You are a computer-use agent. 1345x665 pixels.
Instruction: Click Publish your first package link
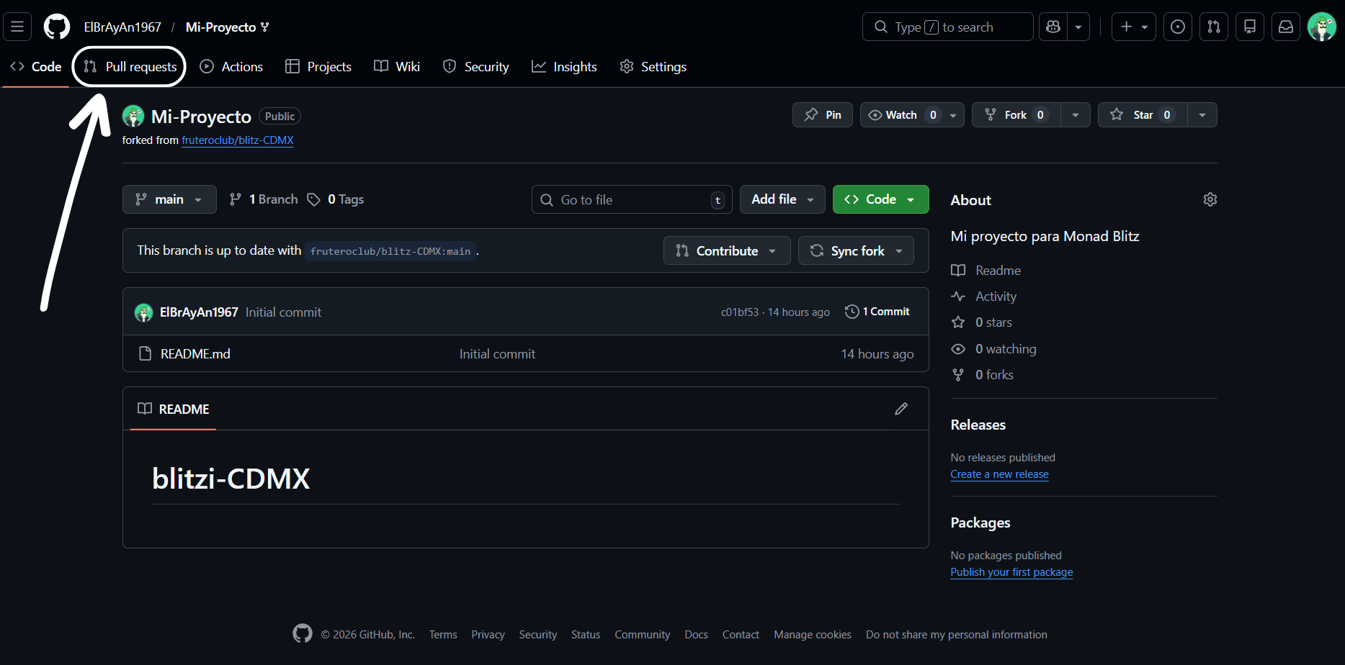(x=1011, y=572)
